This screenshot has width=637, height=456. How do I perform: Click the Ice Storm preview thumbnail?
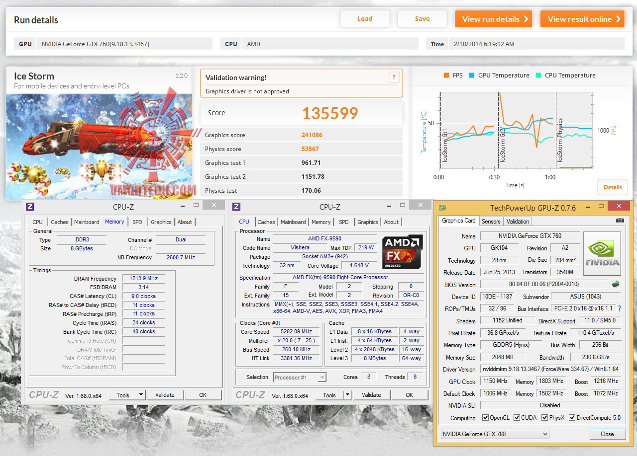coord(100,147)
